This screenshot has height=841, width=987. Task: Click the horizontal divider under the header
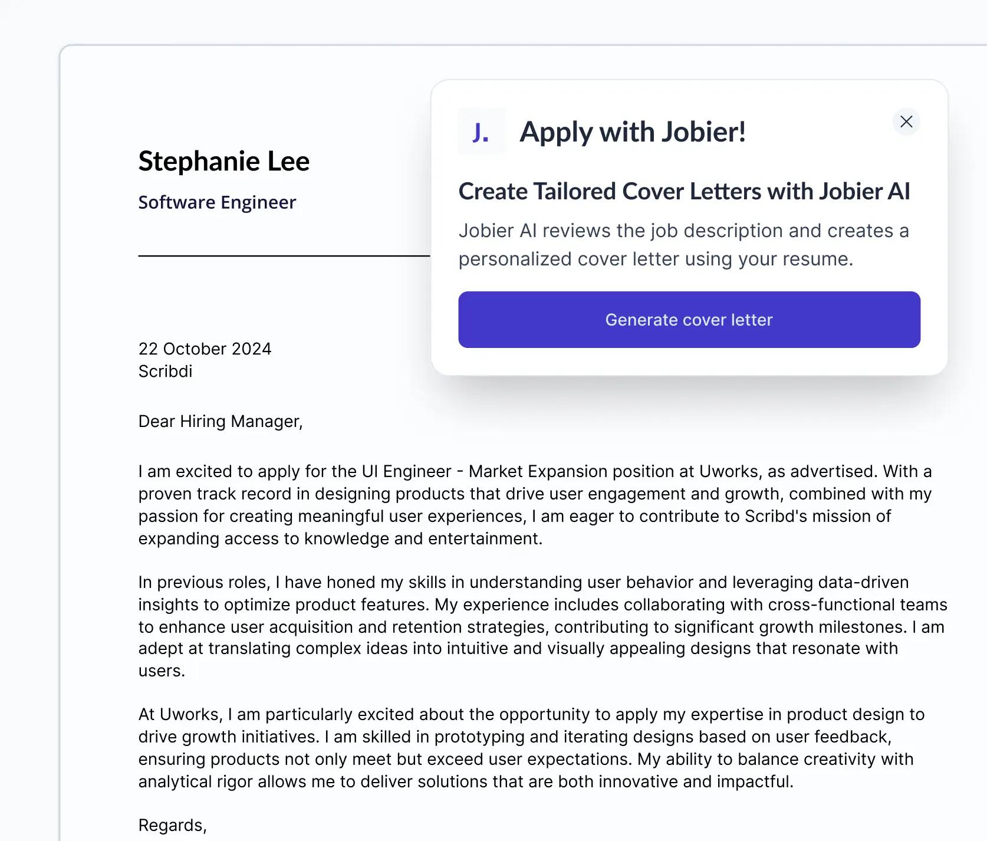pos(283,256)
